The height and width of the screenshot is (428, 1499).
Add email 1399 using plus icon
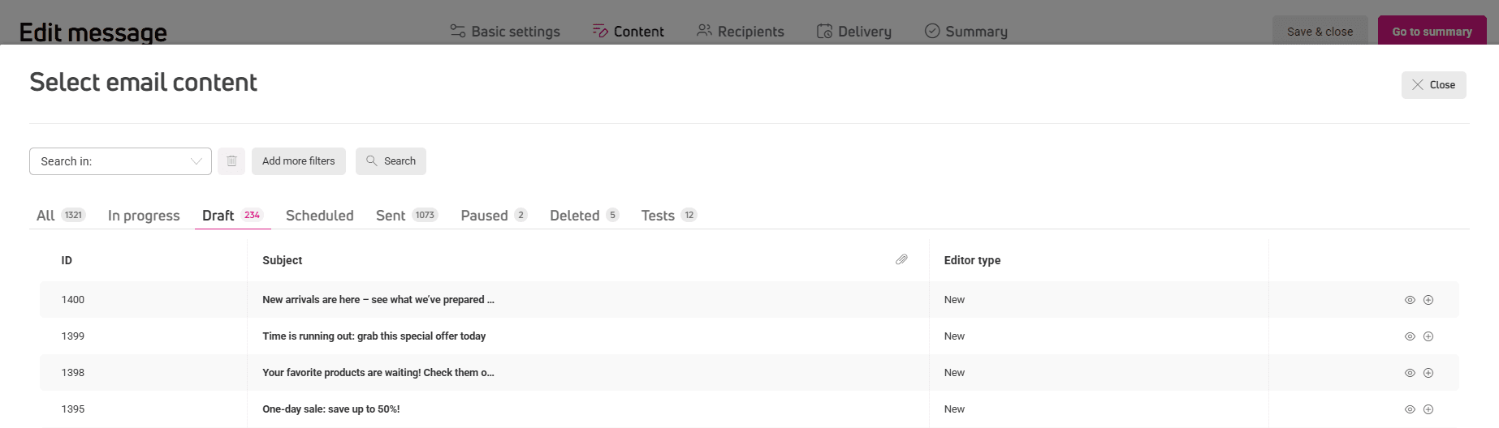pos(1428,336)
